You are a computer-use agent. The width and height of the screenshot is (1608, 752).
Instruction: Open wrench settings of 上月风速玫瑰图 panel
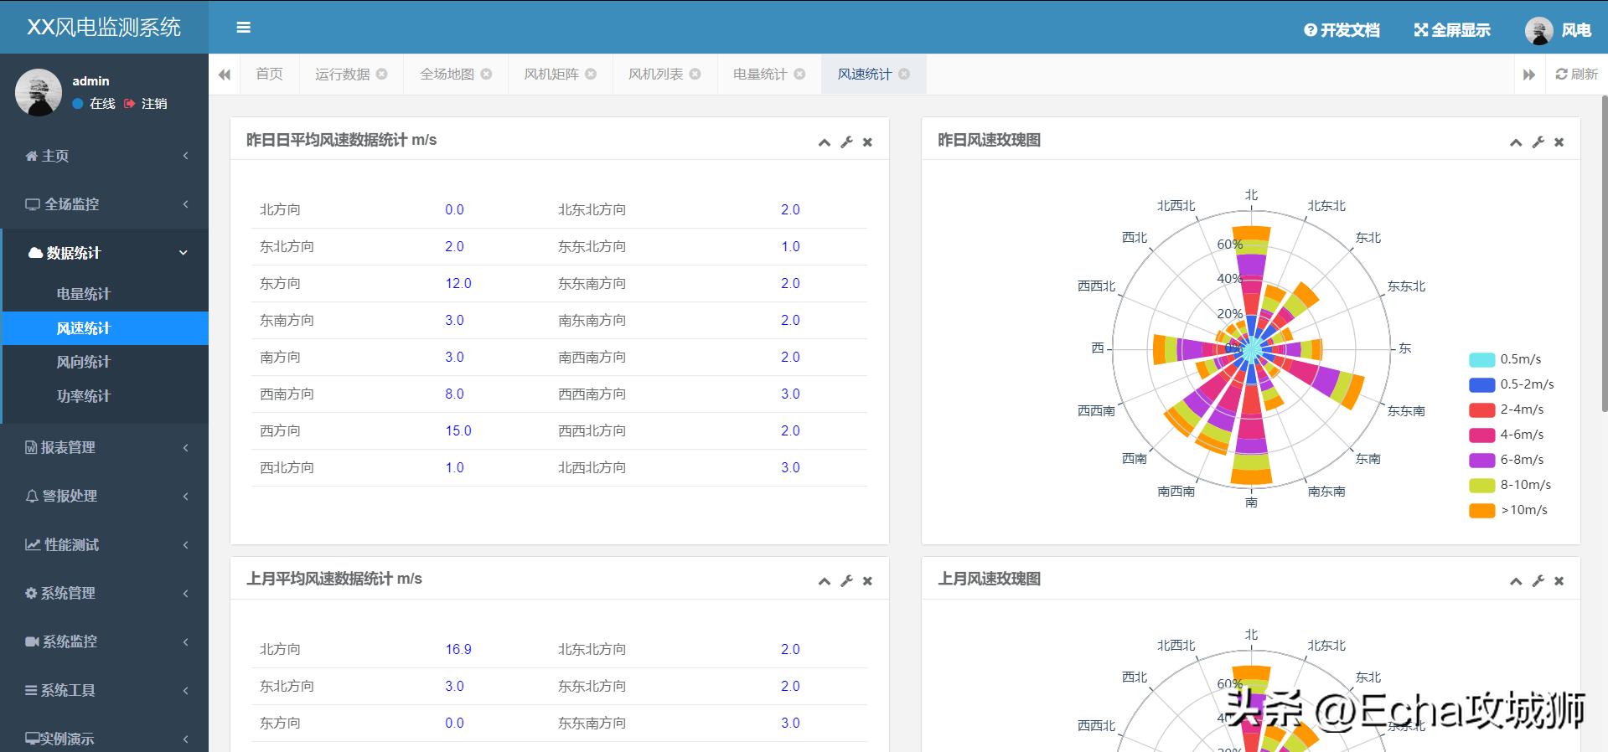tap(1538, 581)
